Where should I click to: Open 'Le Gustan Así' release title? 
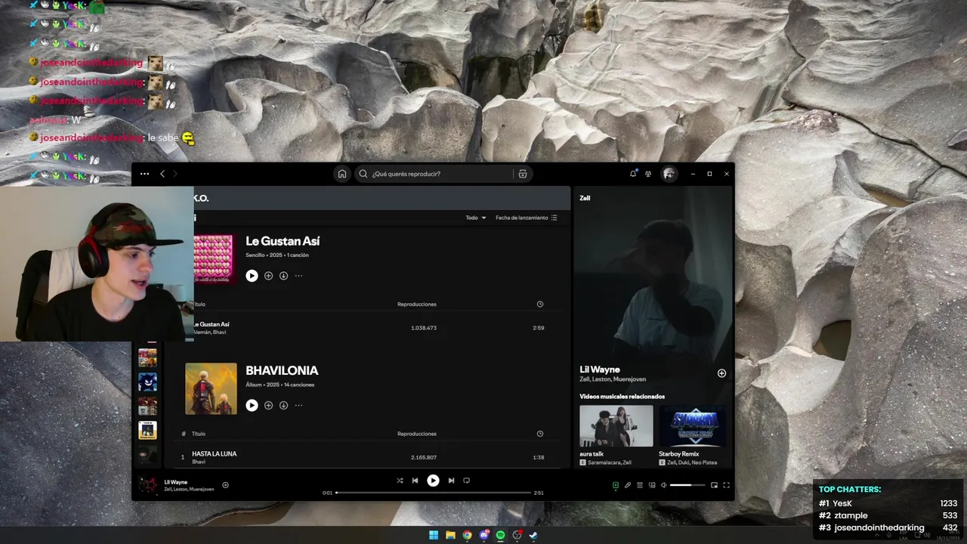283,241
